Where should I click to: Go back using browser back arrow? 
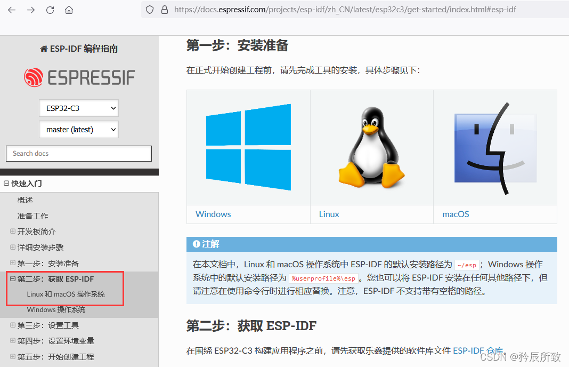pos(12,10)
